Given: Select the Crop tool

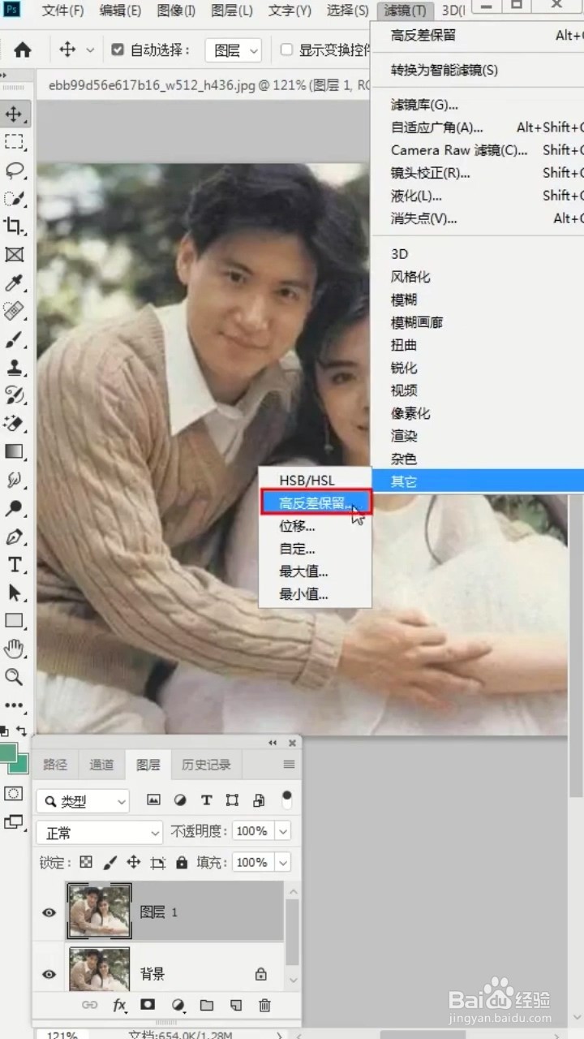Looking at the screenshot, I should coord(14,226).
